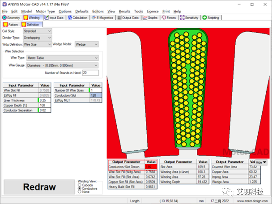The height and width of the screenshot is (204, 272).
Task: Click the www.motor-design.com link in status bar
Action: (252, 201)
